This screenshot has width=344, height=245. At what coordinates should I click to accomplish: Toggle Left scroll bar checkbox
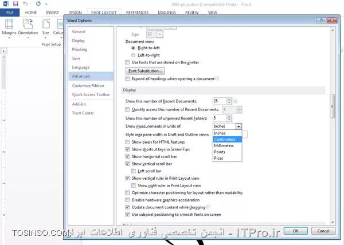[133, 171]
